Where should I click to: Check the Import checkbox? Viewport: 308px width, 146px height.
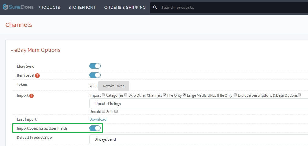tap(103, 95)
